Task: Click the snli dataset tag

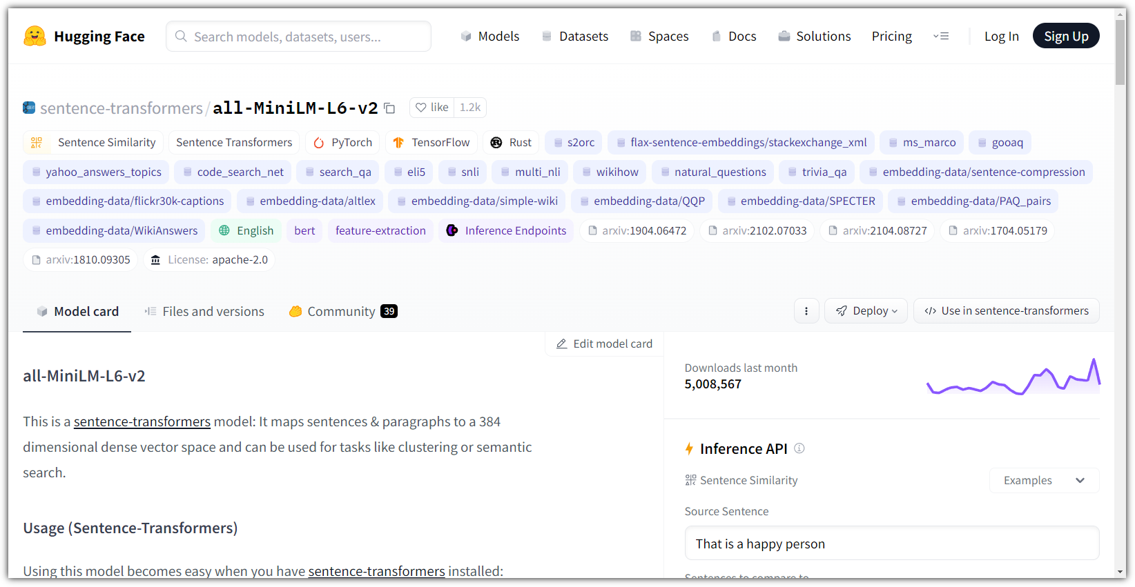Action: (x=463, y=172)
